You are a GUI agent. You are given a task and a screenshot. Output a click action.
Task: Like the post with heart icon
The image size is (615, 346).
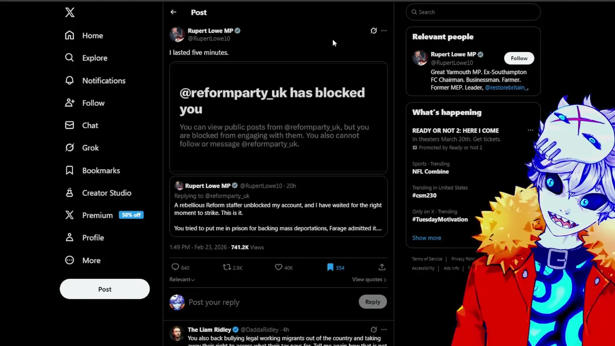(x=279, y=267)
